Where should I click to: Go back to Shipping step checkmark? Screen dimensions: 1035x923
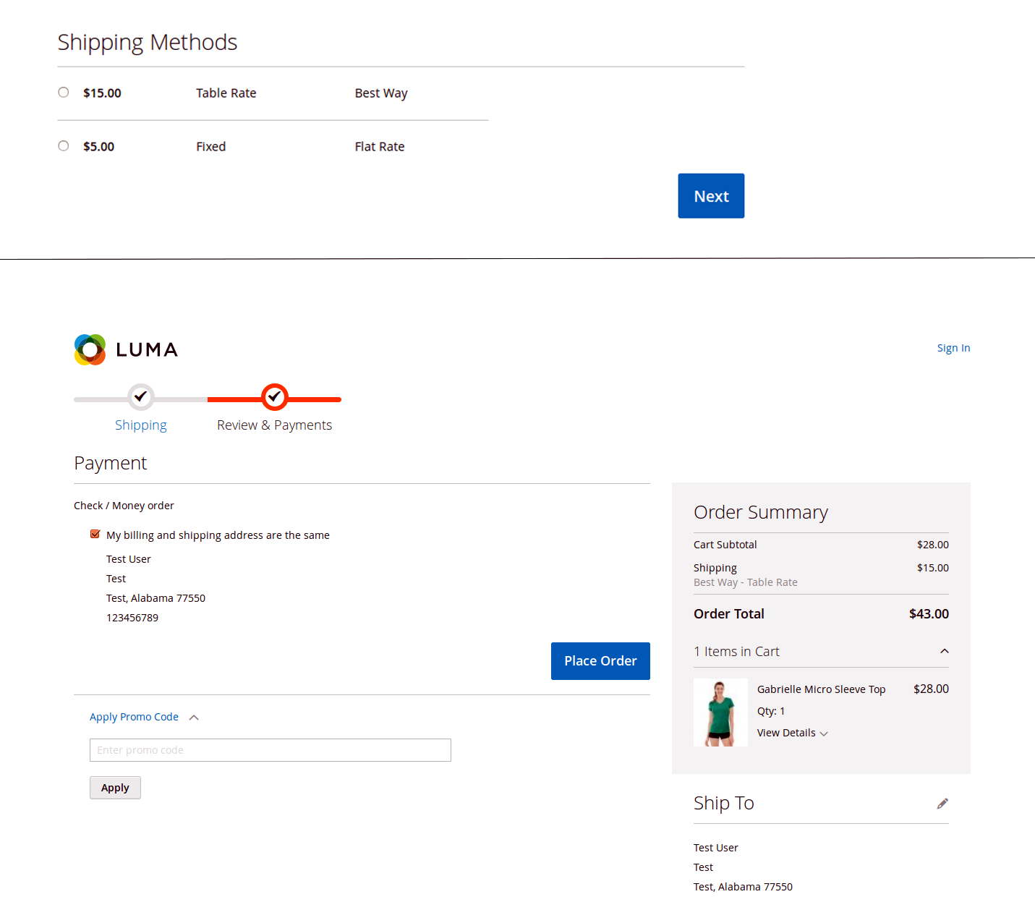tap(141, 397)
